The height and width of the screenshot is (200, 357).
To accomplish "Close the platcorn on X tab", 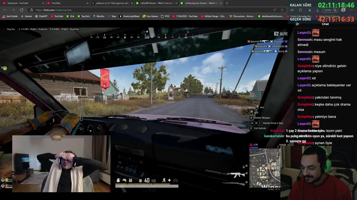I will (132, 3).
